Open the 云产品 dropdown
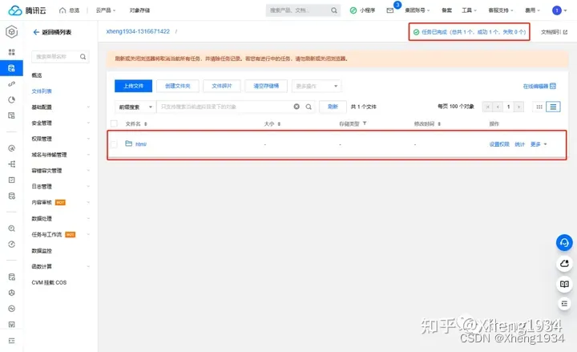The image size is (577, 352). [106, 10]
